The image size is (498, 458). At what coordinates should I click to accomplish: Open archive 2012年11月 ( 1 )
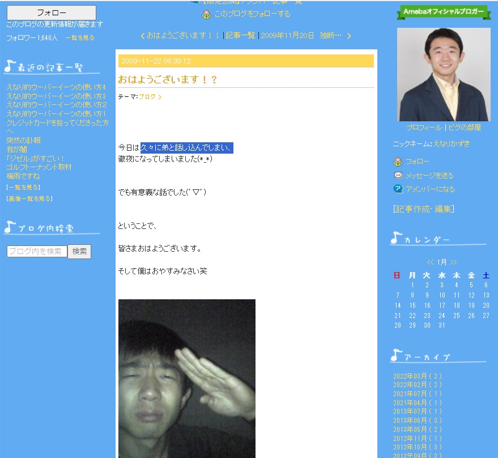click(x=418, y=438)
